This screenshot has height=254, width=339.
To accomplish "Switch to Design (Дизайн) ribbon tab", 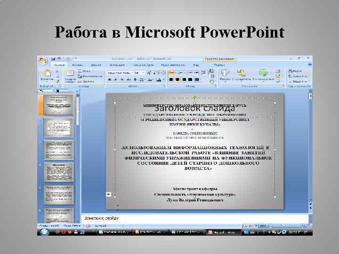I will [x=96, y=65].
